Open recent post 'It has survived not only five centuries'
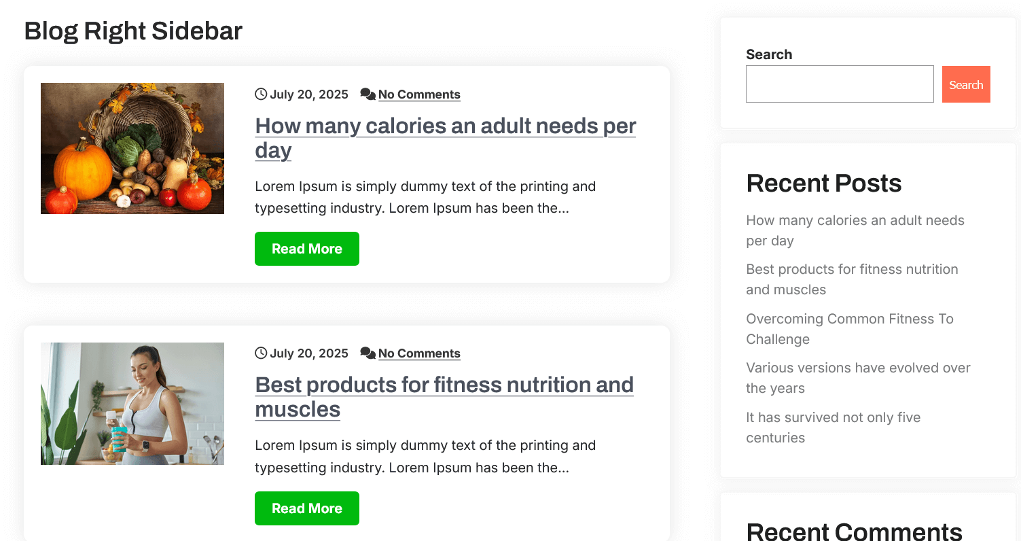This screenshot has height=541, width=1021. (833, 418)
